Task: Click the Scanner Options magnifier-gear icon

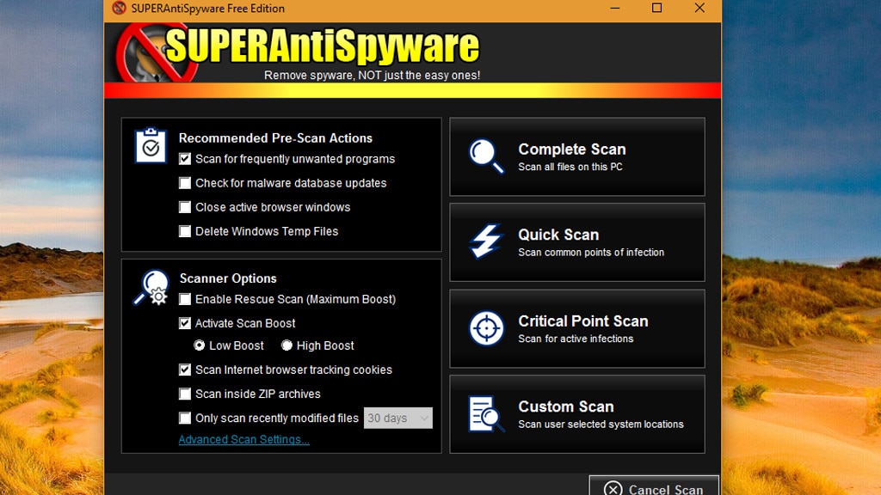Action: [x=151, y=287]
